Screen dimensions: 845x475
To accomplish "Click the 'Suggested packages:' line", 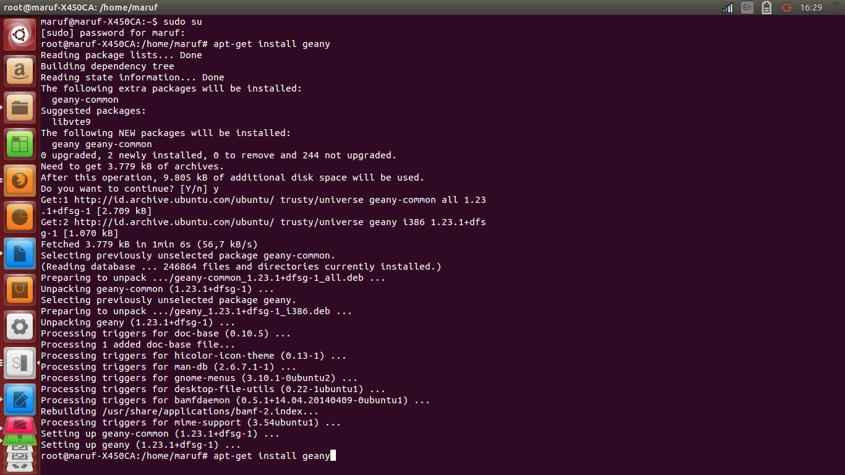I will pos(93,111).
